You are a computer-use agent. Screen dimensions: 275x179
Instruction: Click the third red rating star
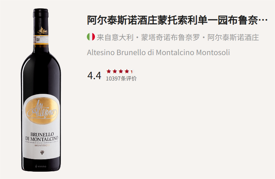(121, 71)
